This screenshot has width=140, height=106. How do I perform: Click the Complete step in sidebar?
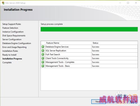pyautogui.click(x=7, y=62)
